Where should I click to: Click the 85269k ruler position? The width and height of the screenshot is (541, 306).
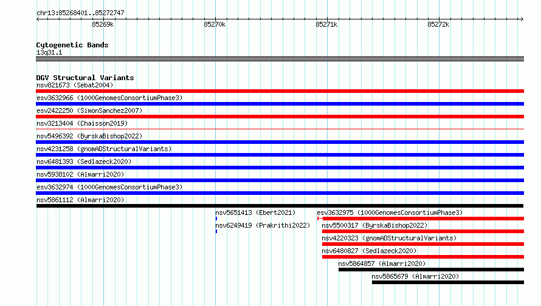(103, 24)
